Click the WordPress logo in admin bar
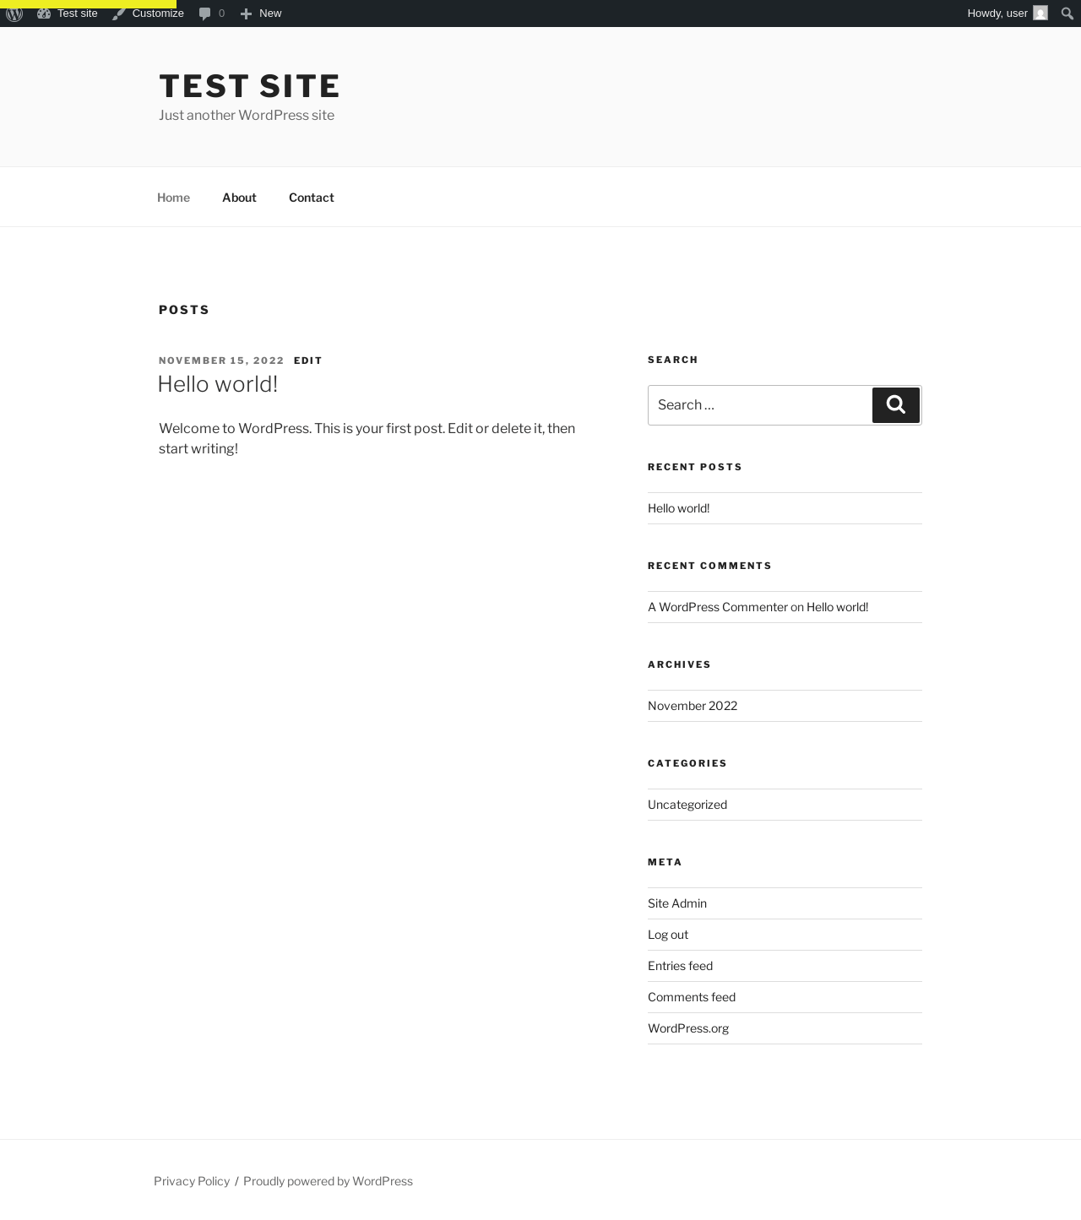Screen dimensions: 1081x1220 click(14, 14)
